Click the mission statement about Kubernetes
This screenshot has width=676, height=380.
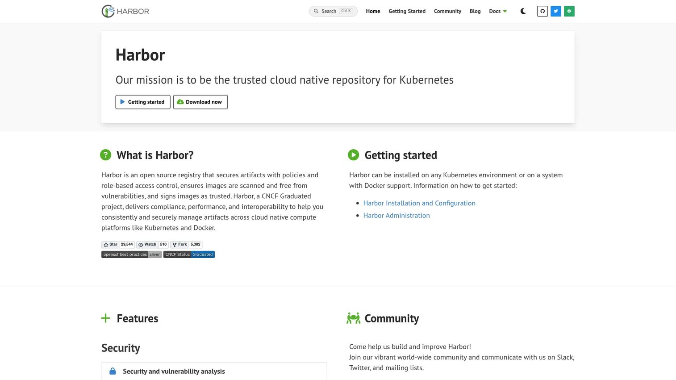click(x=284, y=80)
